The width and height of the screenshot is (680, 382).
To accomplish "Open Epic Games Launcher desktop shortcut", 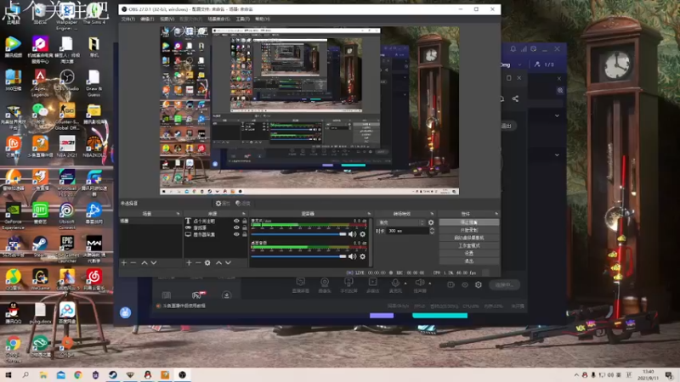I will click(67, 248).
